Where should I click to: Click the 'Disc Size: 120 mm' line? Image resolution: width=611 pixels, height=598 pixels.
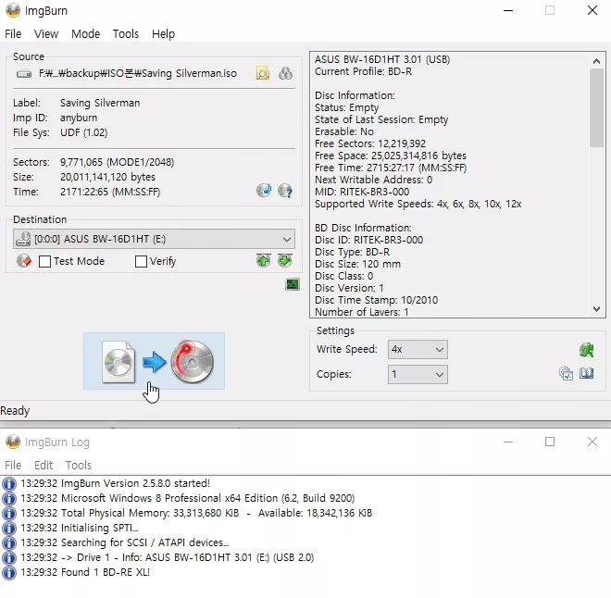(x=357, y=264)
